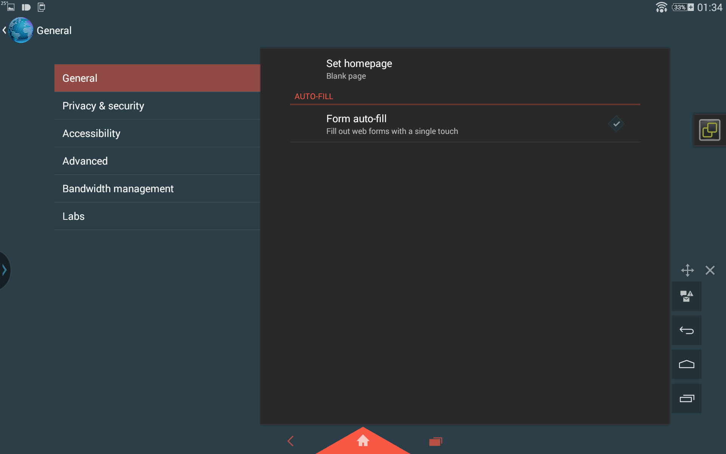Tap the floating home button
Image resolution: width=726 pixels, height=454 pixels.
[686, 364]
